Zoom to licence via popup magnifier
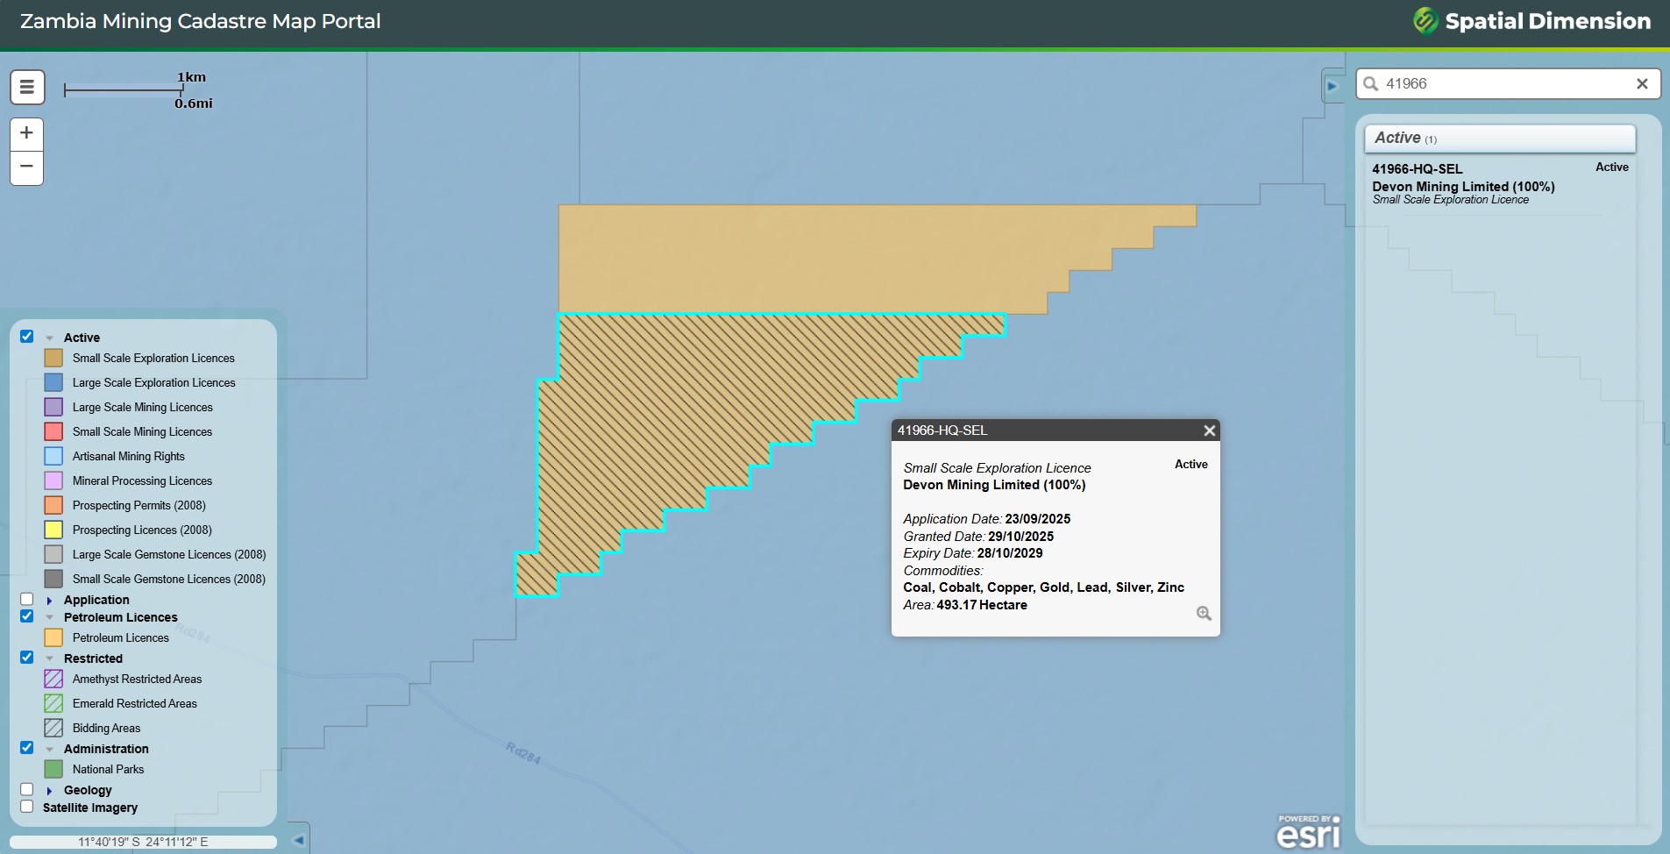Viewport: 1670px width, 854px height. 1204,613
